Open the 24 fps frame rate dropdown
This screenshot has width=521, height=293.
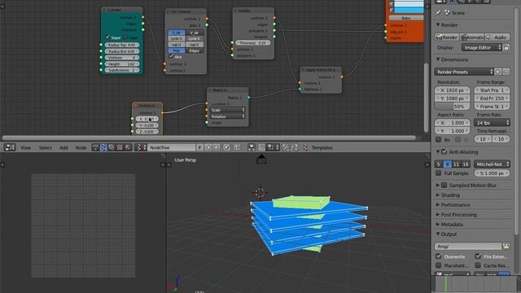[492, 123]
